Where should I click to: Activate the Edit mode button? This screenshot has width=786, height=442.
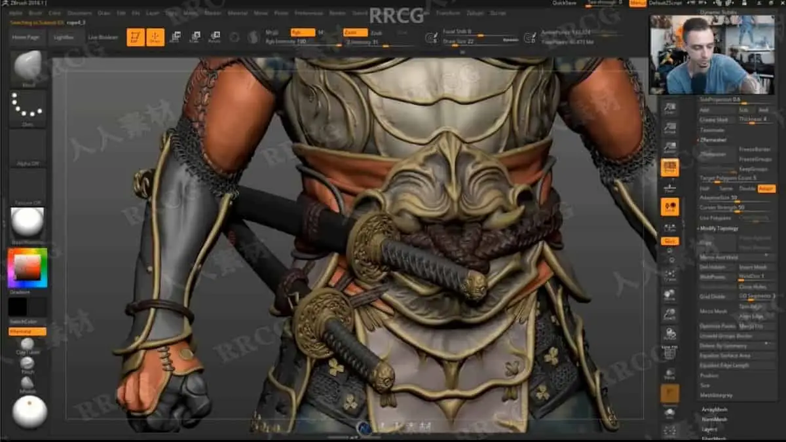tap(136, 37)
